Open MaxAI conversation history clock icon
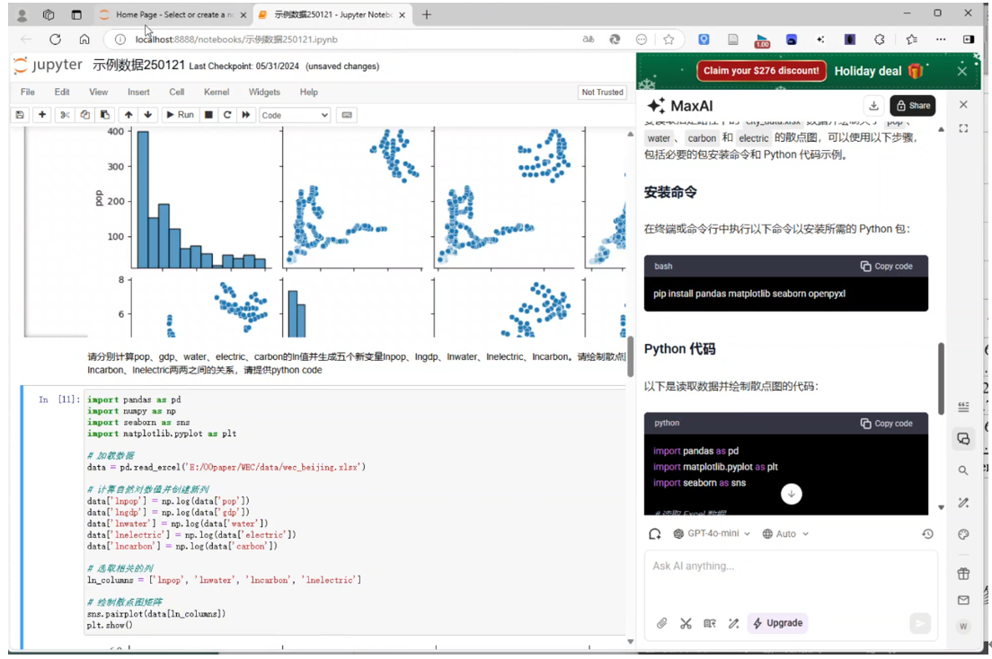Viewport: 992px width, 659px height. click(x=927, y=534)
